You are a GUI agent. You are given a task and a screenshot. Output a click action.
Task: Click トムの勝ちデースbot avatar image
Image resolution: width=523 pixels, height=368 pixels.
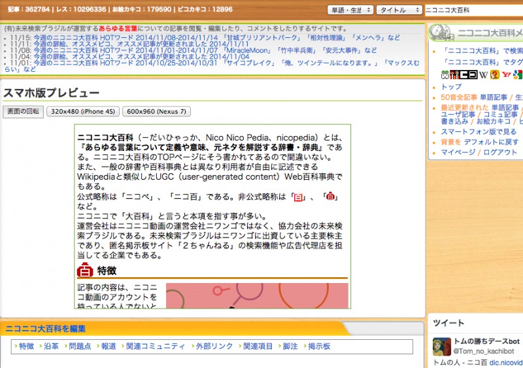coord(442,346)
